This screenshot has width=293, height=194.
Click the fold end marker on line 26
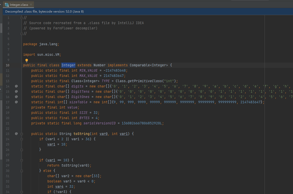(x=22, y=150)
